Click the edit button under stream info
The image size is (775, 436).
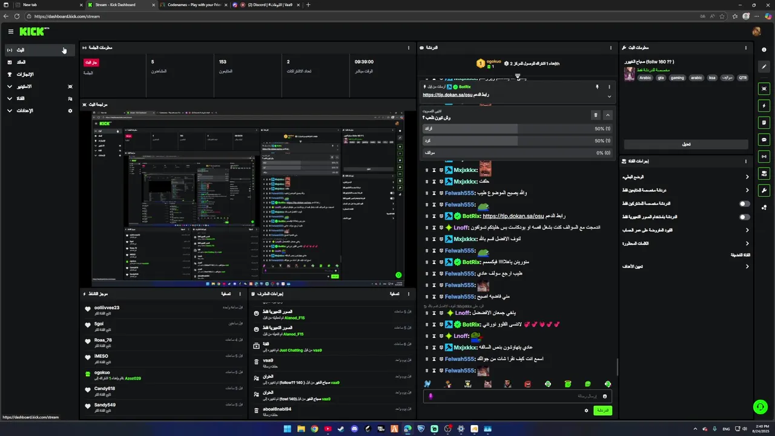[686, 144]
